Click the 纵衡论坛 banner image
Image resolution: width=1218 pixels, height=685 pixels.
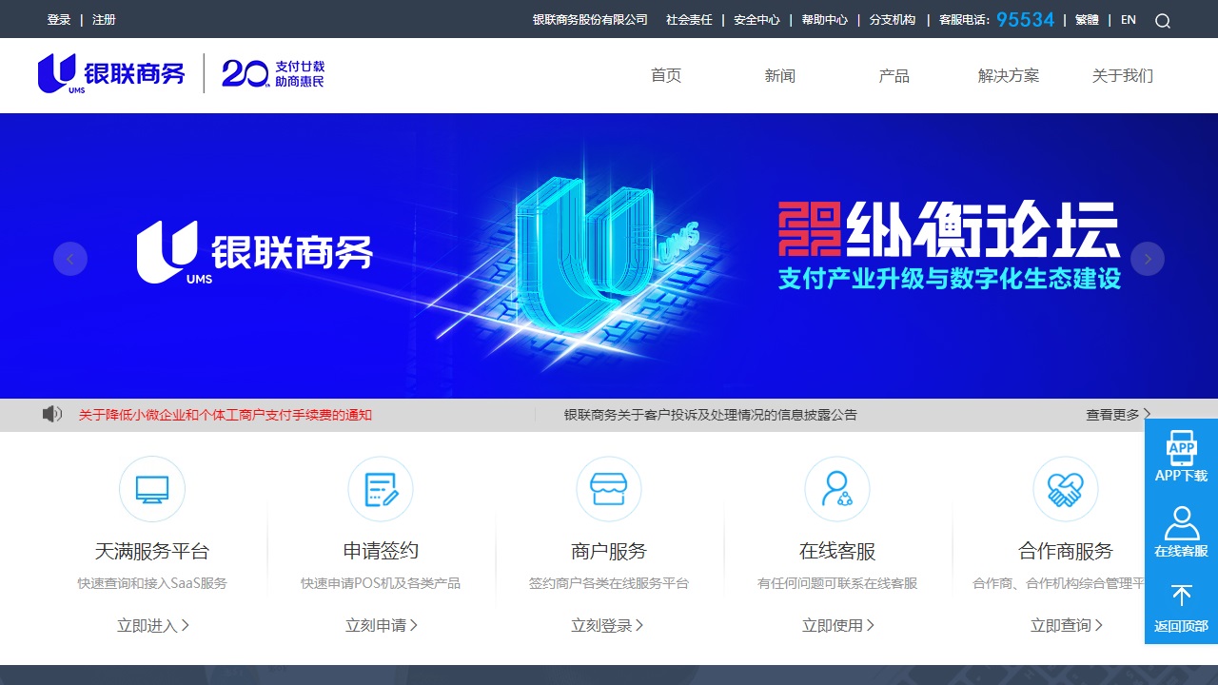[609, 256]
